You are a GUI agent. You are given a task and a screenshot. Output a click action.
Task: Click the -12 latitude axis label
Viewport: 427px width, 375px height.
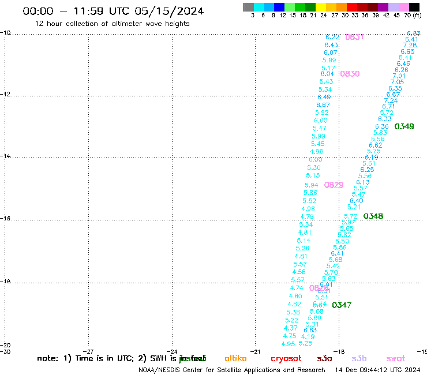point(5,94)
